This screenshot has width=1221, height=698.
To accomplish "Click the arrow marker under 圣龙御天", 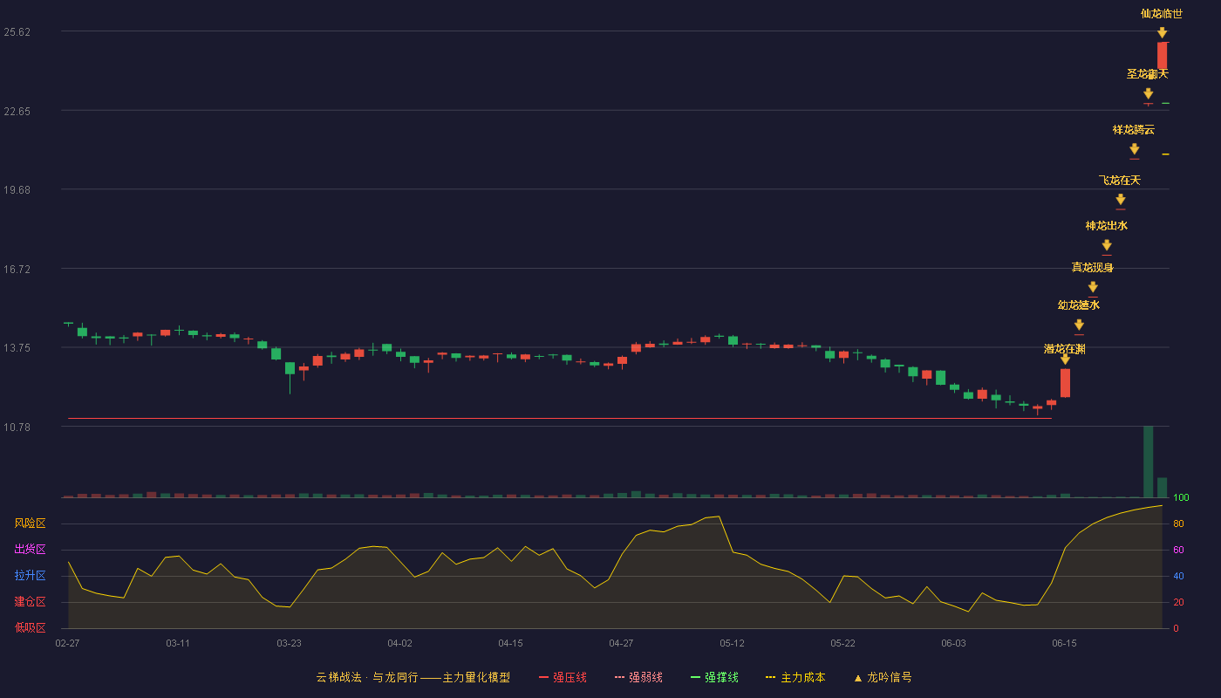I will tap(1148, 93).
